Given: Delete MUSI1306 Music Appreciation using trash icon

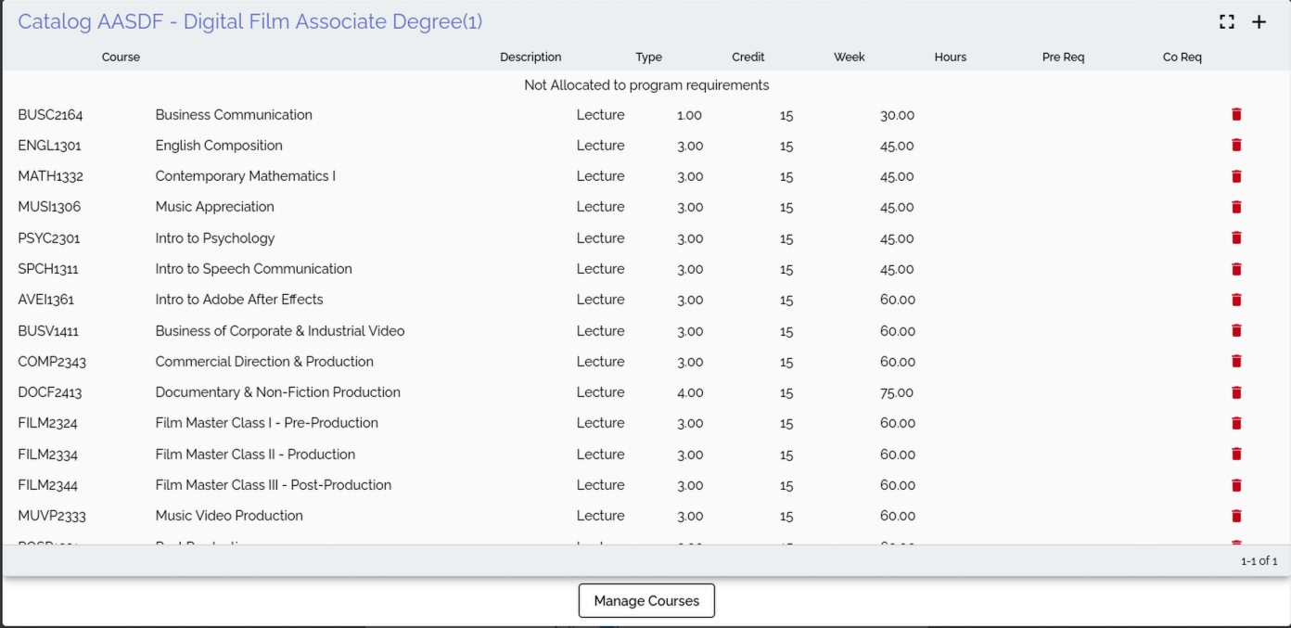Looking at the screenshot, I should [1236, 207].
